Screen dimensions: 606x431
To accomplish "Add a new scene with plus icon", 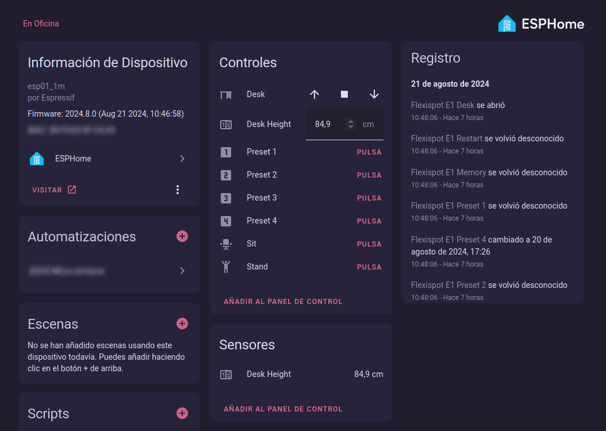I will click(182, 324).
